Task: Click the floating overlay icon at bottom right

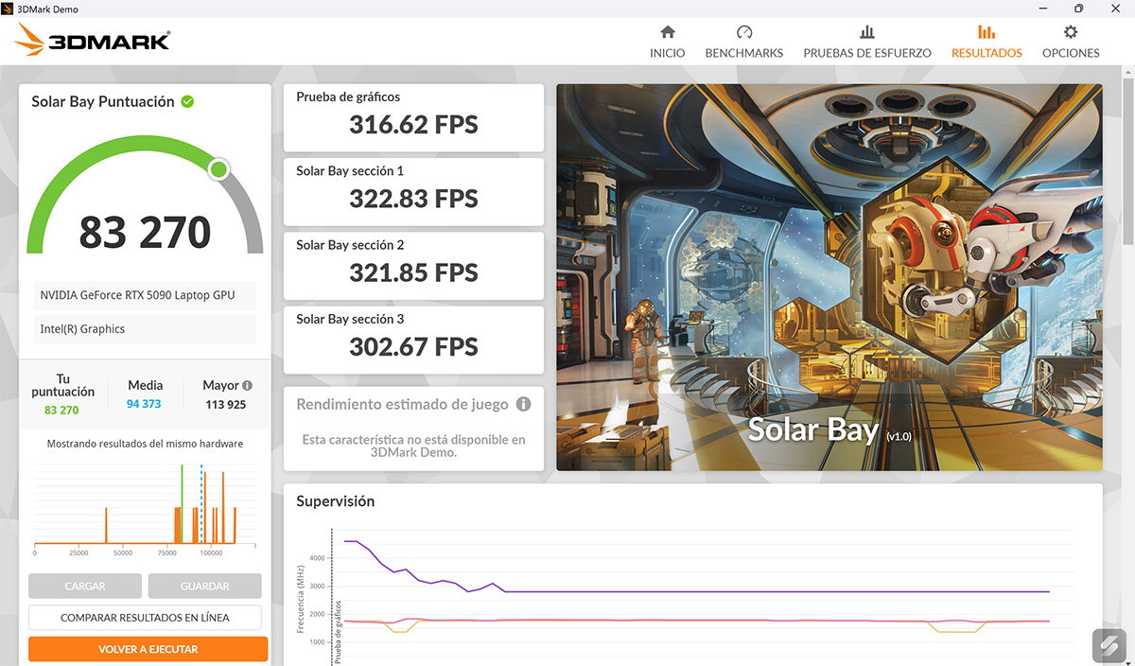Action: click(1109, 645)
